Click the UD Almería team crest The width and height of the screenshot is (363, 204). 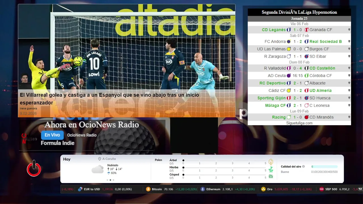[x=306, y=91]
